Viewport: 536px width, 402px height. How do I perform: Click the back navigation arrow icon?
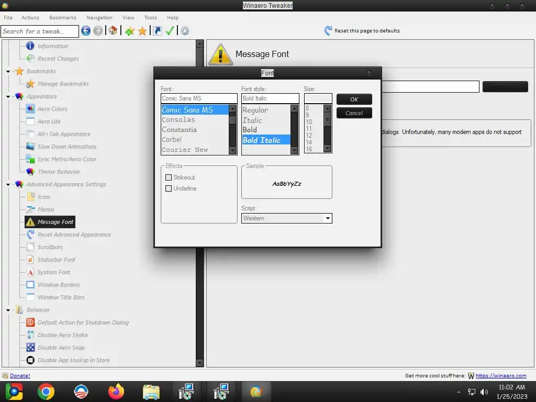pos(86,31)
